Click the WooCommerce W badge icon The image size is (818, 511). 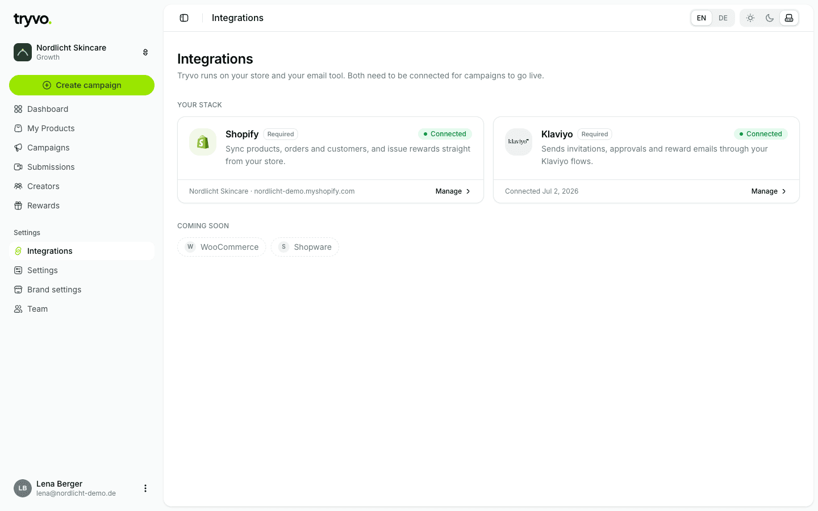click(190, 247)
